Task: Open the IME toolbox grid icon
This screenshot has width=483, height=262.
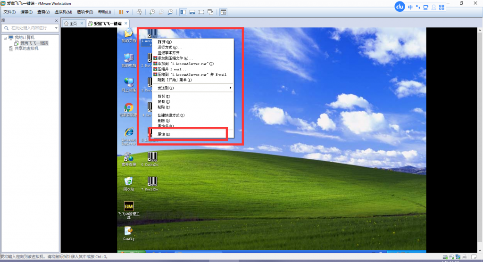Action: [x=441, y=7]
